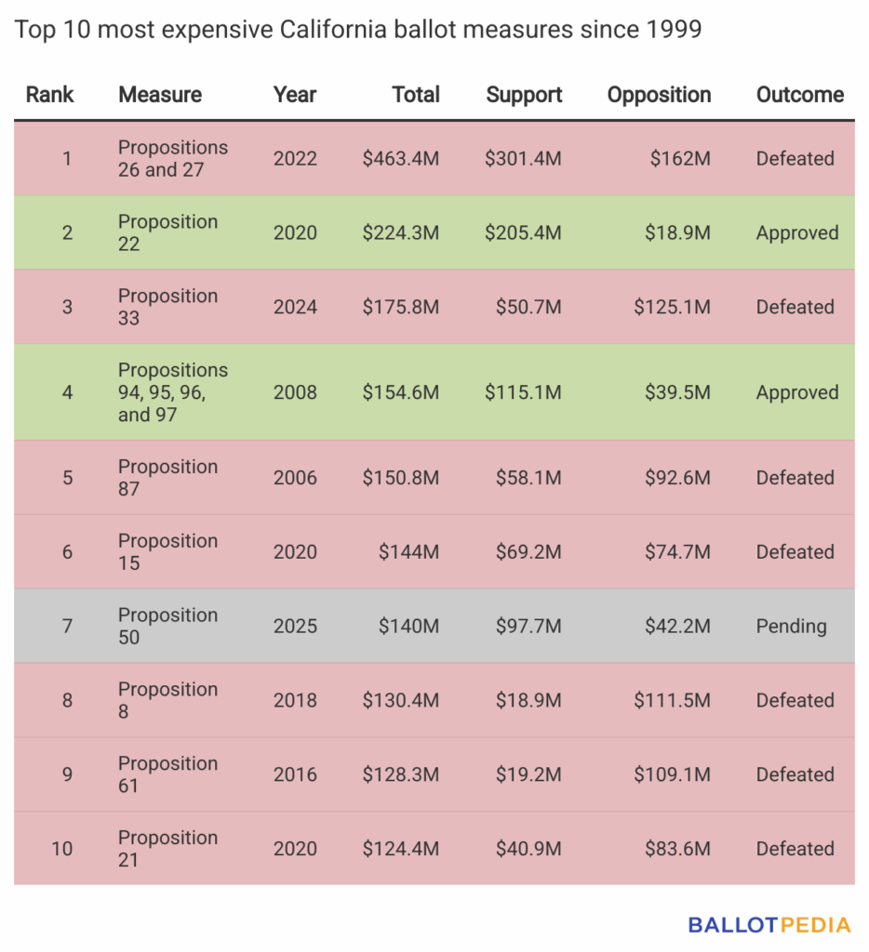The image size is (869, 952).
Task: Click the $463.4M total value
Action: [401, 159]
